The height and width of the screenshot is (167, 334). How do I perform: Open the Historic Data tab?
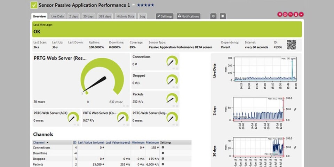pyautogui.click(x=125, y=16)
